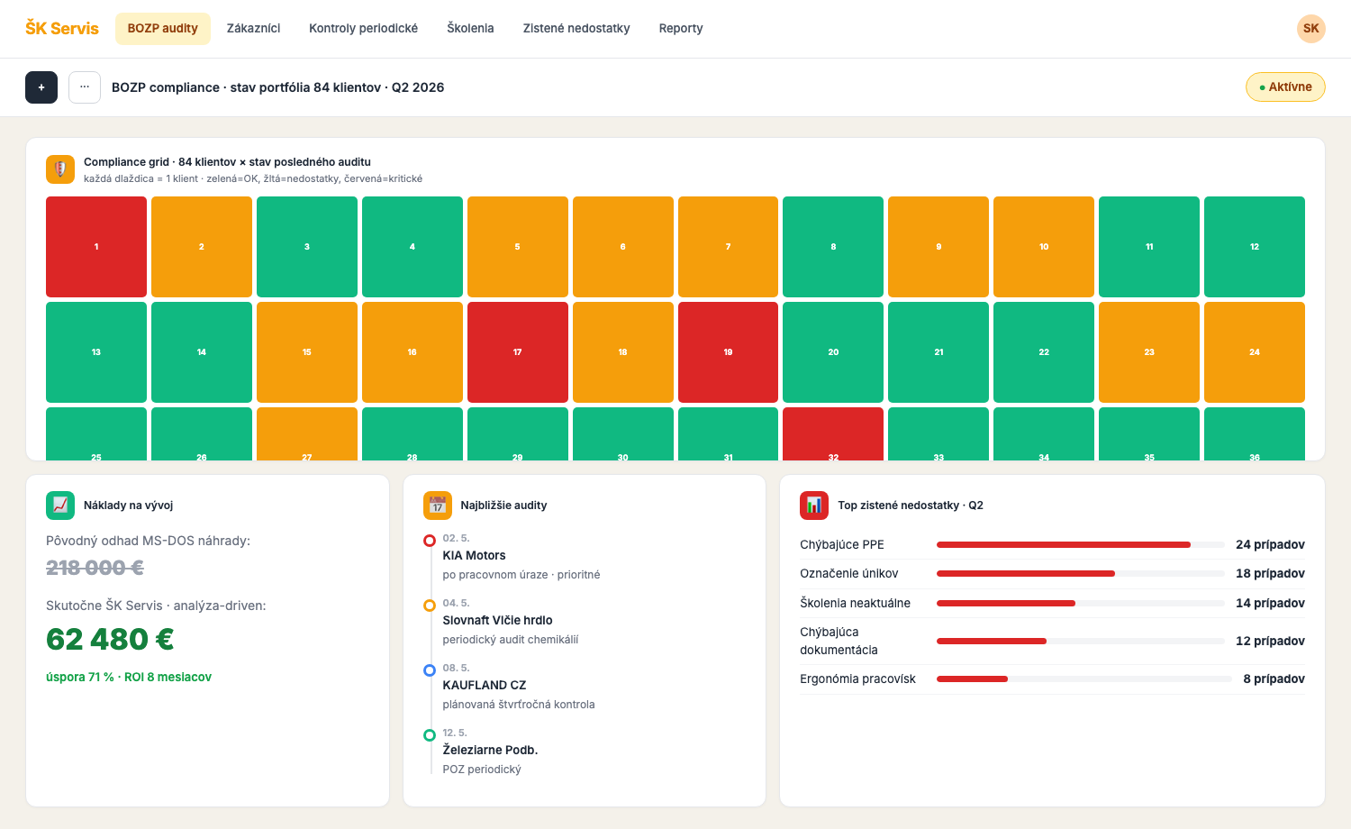Open client tile 10
1351x829 pixels.
click(x=1044, y=247)
